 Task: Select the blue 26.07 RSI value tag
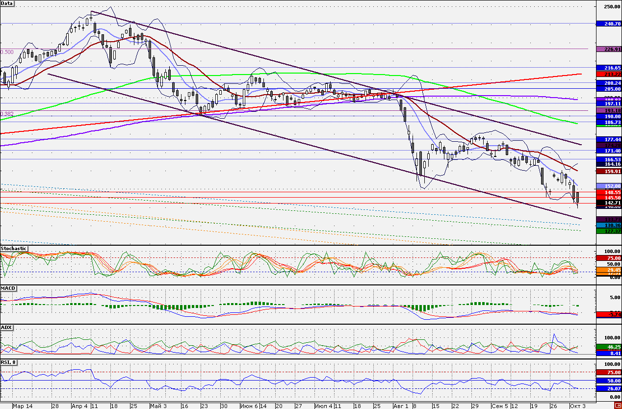coord(608,388)
